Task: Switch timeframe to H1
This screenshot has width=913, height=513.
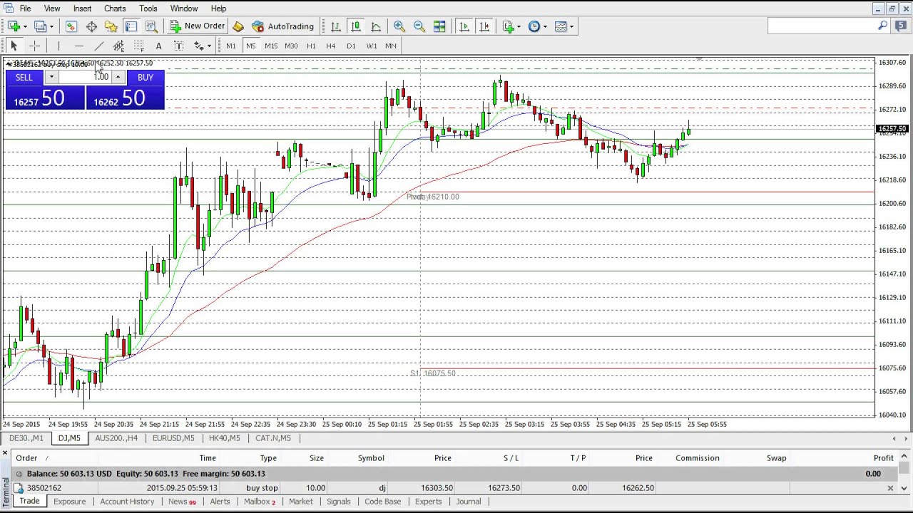Action: [x=311, y=46]
